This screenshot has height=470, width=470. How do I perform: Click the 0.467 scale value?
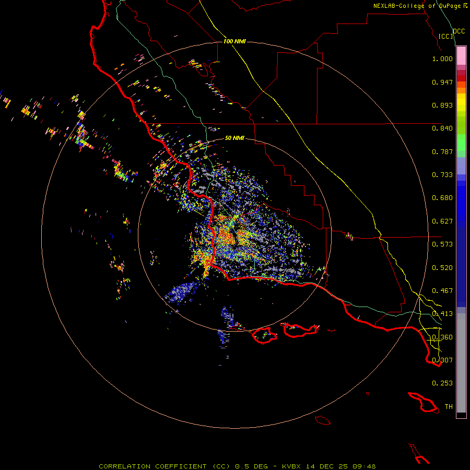coord(442,291)
